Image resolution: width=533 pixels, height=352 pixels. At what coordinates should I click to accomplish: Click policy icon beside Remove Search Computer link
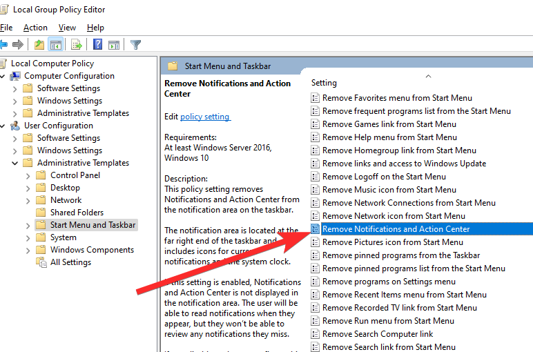click(315, 334)
